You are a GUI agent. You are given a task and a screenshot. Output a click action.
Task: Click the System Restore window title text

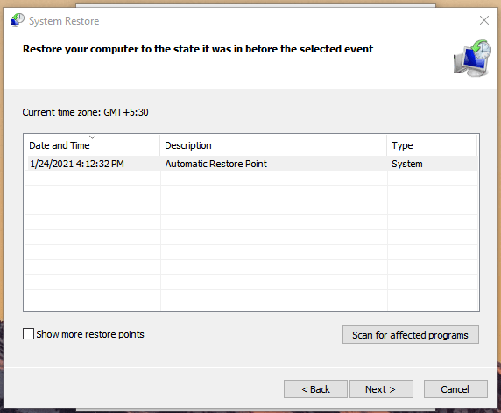[x=64, y=21]
